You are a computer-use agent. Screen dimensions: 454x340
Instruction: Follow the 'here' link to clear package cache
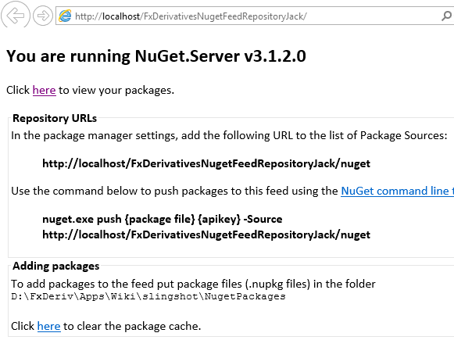click(48, 326)
